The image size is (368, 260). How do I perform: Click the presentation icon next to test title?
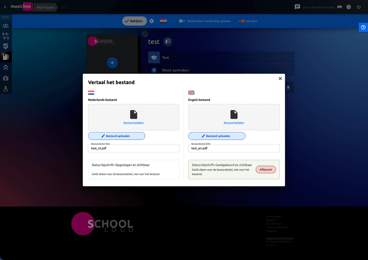pyautogui.click(x=168, y=41)
